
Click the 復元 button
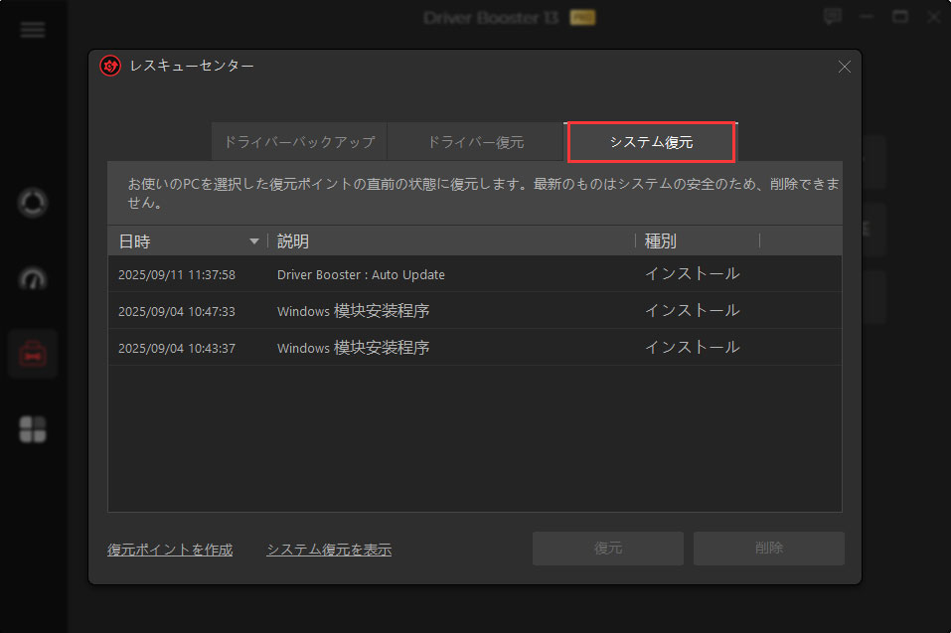pyautogui.click(x=608, y=549)
